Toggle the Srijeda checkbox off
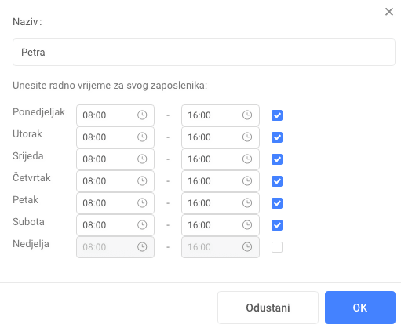This screenshot has width=401, height=328. coord(277,159)
